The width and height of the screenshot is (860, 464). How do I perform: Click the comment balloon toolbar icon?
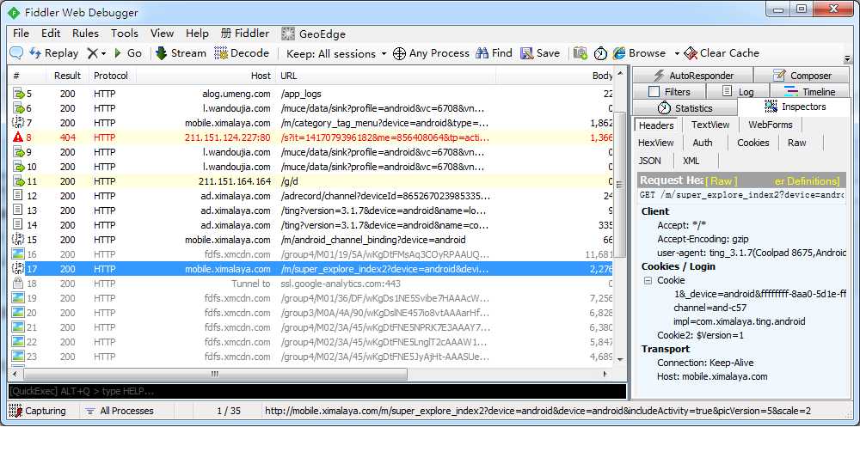pyautogui.click(x=16, y=53)
